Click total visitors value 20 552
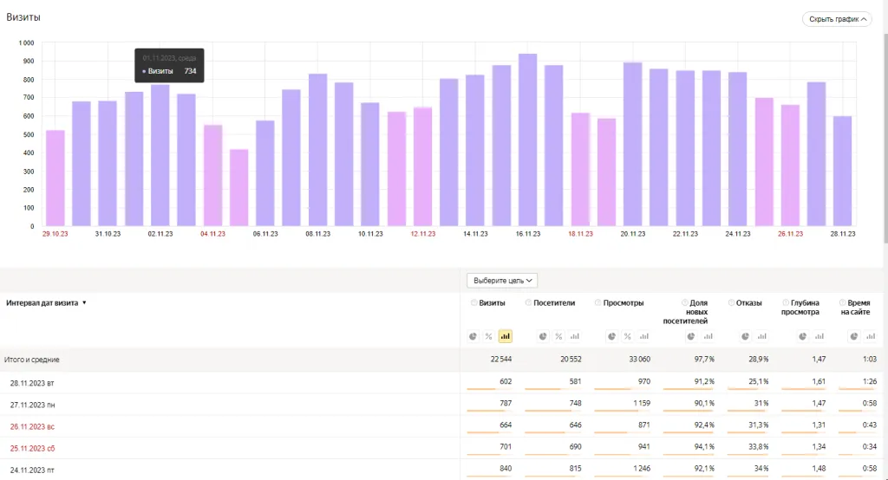The width and height of the screenshot is (888, 480). pos(571,359)
